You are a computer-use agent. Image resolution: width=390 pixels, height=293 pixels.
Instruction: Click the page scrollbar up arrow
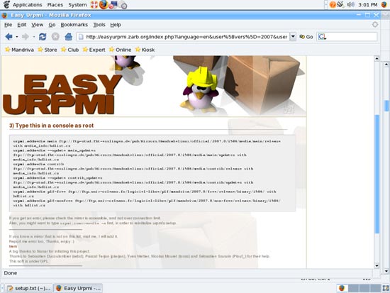pyautogui.click(x=377, y=58)
